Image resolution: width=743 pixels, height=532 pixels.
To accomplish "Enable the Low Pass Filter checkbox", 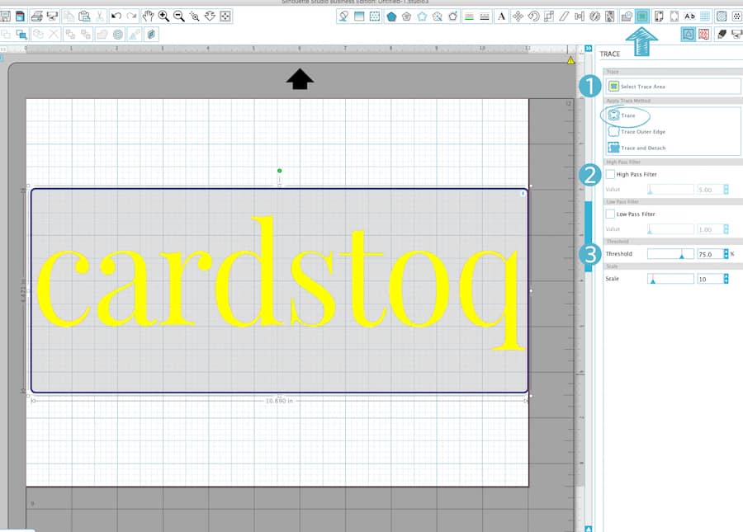I will click(x=610, y=214).
